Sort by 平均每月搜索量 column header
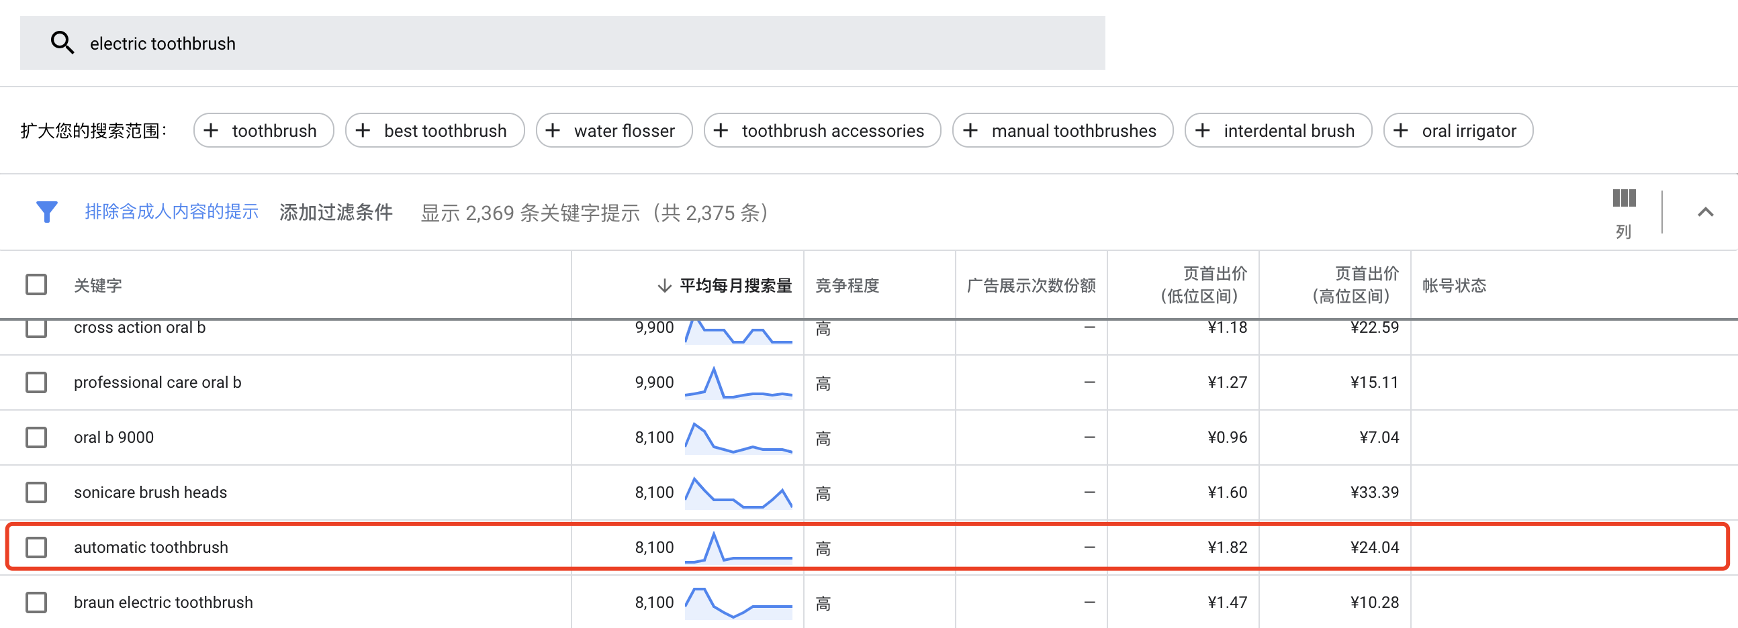The width and height of the screenshot is (1738, 628). point(735,286)
